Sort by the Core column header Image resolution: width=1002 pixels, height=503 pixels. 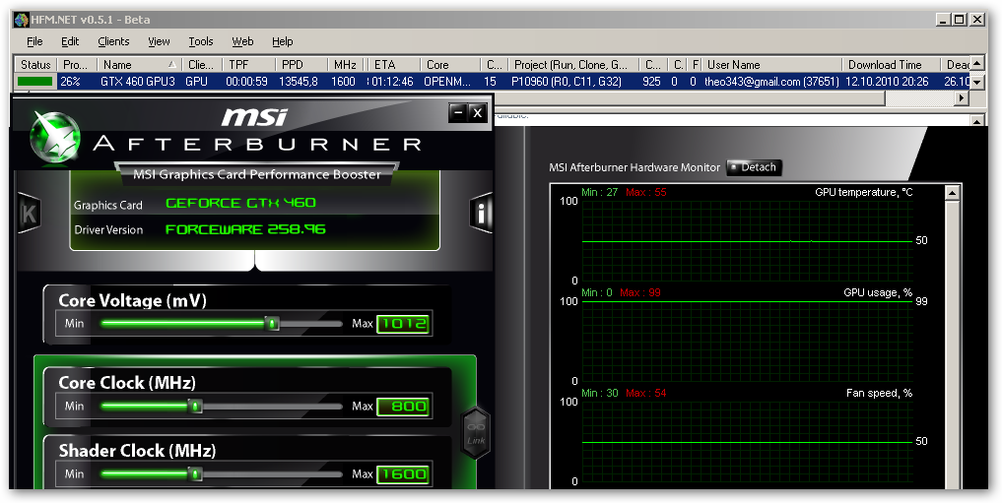point(450,64)
